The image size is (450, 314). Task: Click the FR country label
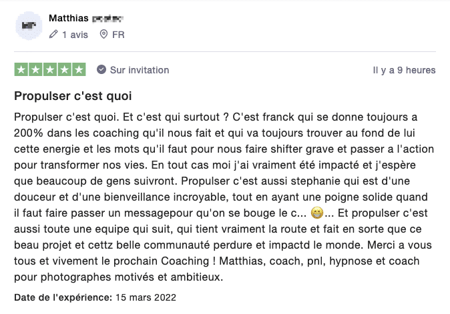click(118, 35)
